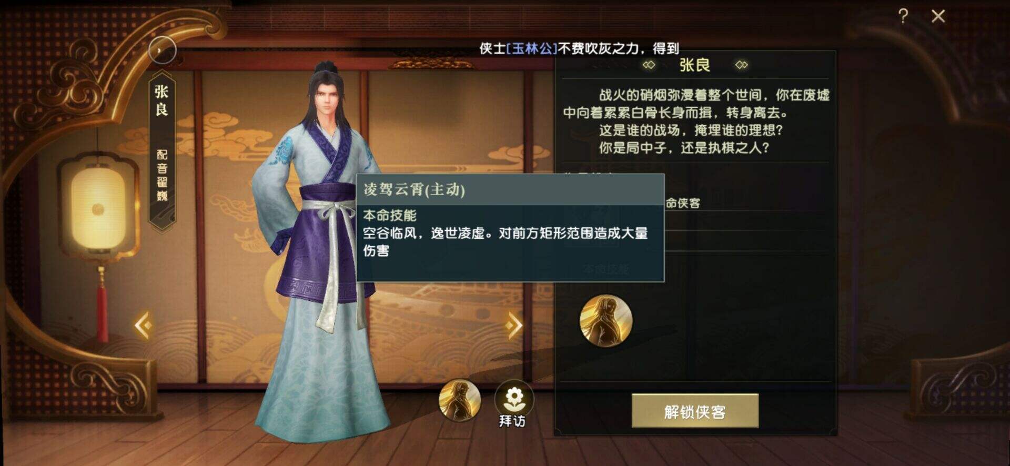Open the help question mark icon
1010x466 pixels.
click(903, 16)
